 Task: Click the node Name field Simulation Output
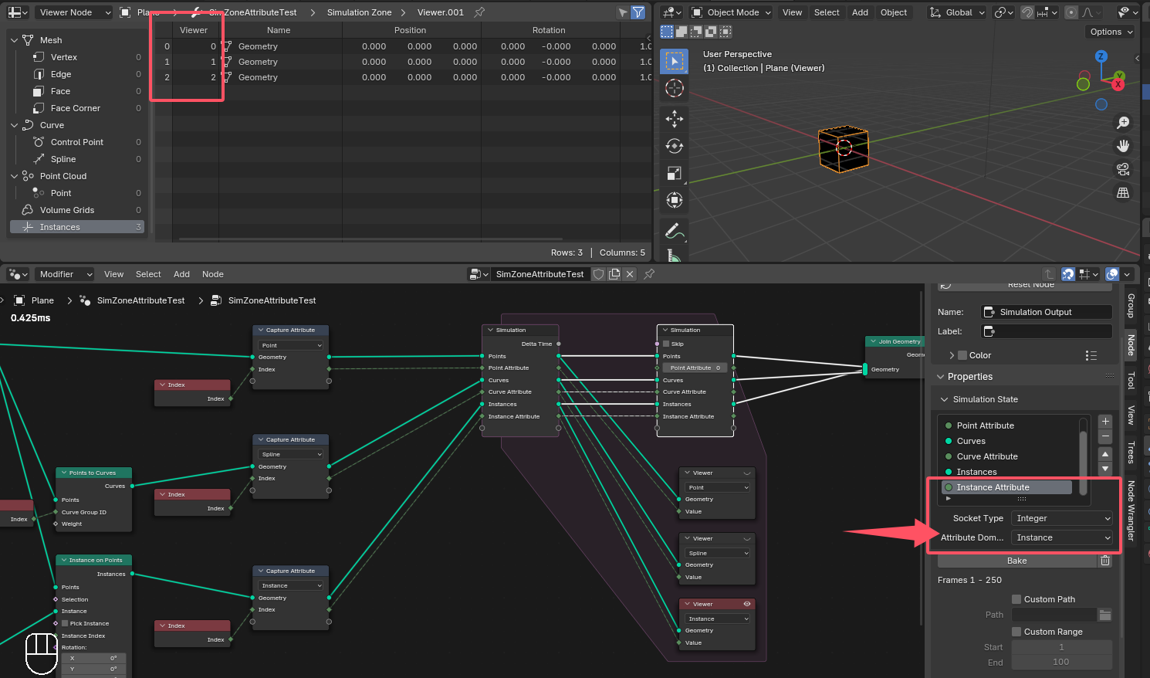click(x=1046, y=312)
